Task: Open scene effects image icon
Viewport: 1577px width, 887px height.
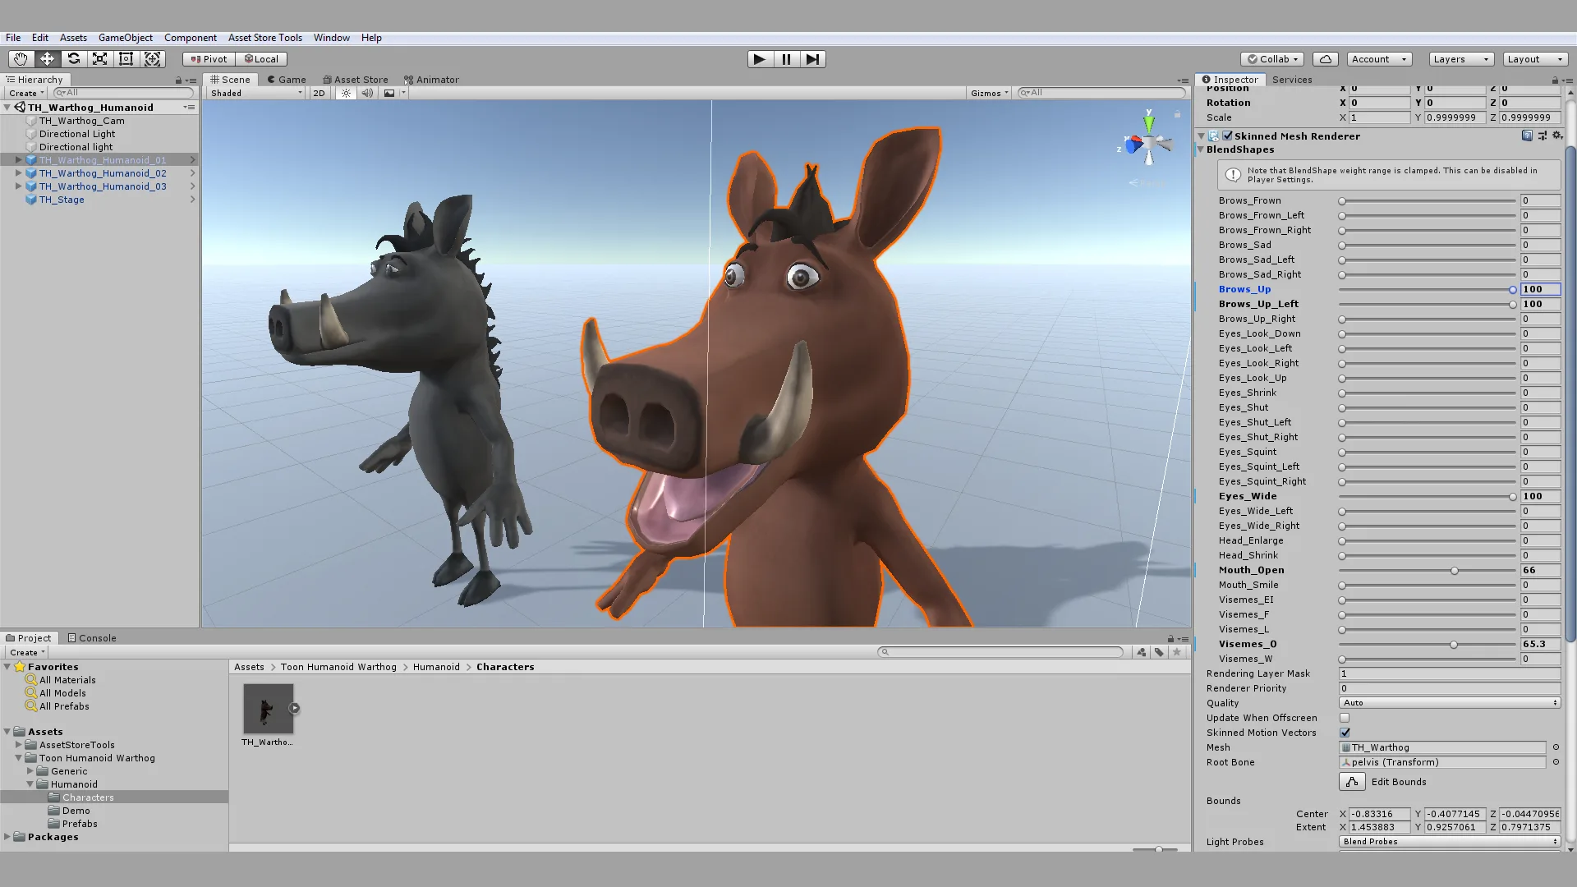Action: click(389, 93)
